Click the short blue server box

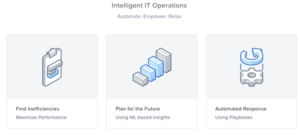(148, 73)
